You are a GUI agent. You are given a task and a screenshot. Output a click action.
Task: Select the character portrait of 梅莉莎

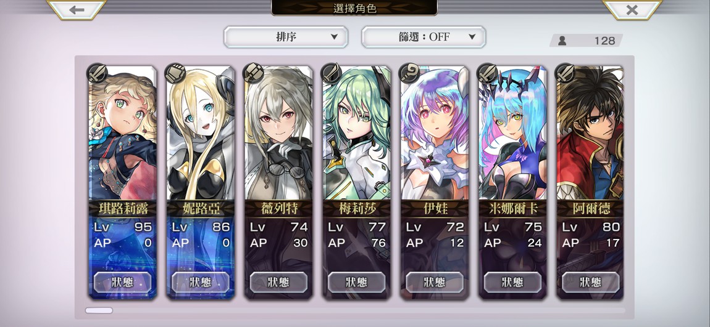pos(356,133)
